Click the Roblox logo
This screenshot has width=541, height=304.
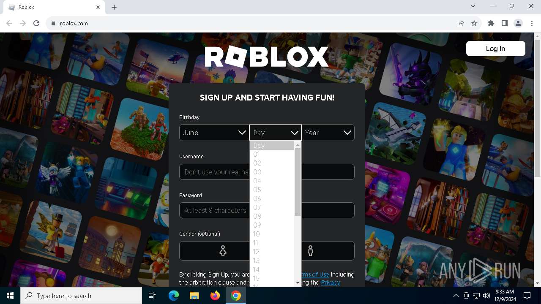[x=267, y=57]
